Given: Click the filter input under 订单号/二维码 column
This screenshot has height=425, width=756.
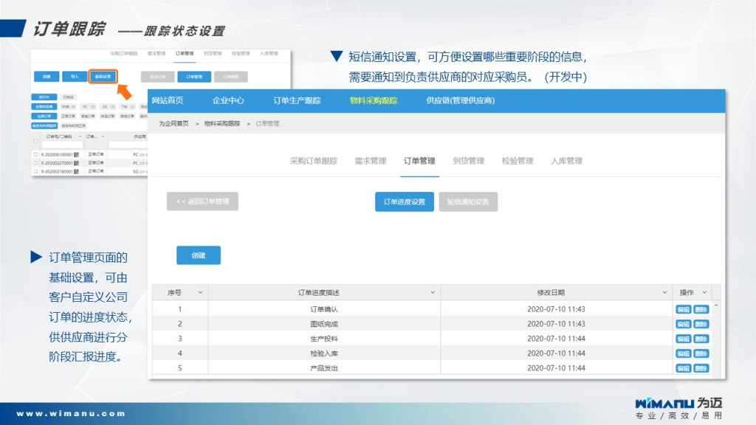Looking at the screenshot, I should 63,145.
